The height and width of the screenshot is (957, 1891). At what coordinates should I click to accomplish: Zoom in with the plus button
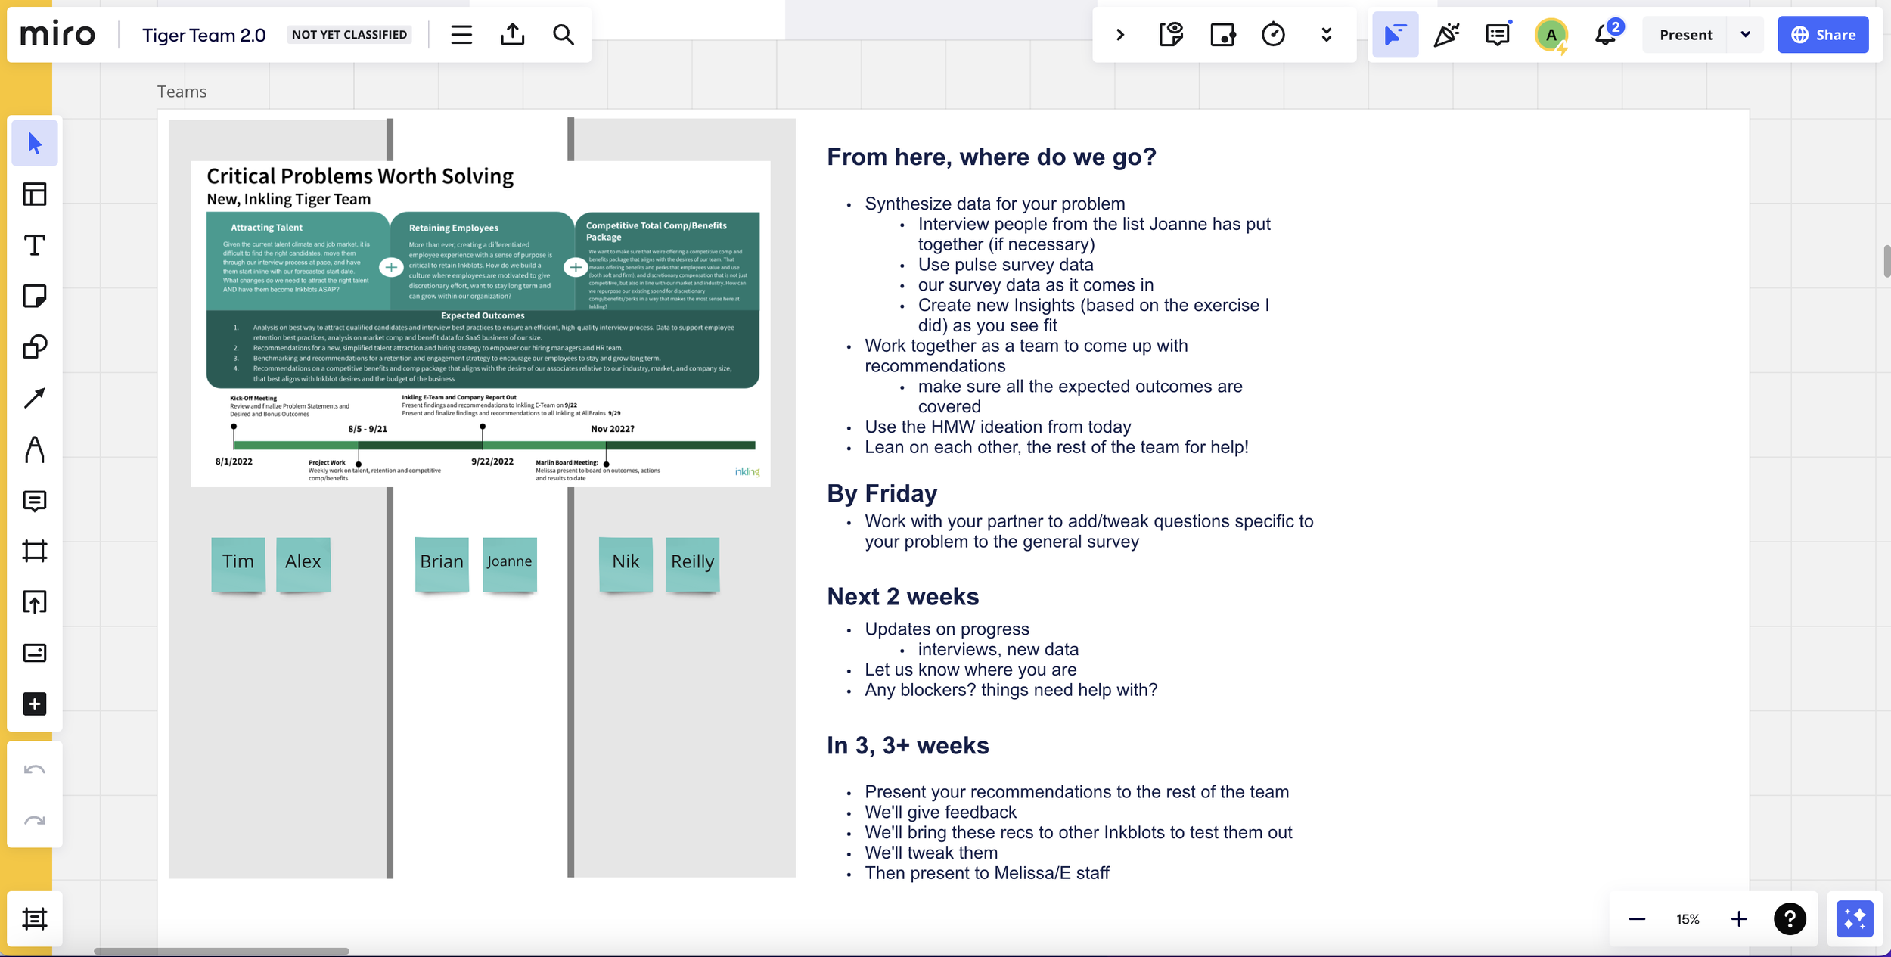point(1739,919)
